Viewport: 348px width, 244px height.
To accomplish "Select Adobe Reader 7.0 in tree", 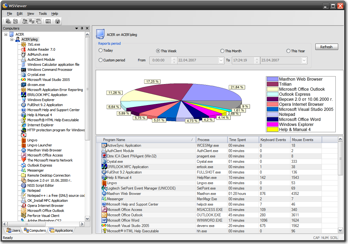I will pos(41,49).
